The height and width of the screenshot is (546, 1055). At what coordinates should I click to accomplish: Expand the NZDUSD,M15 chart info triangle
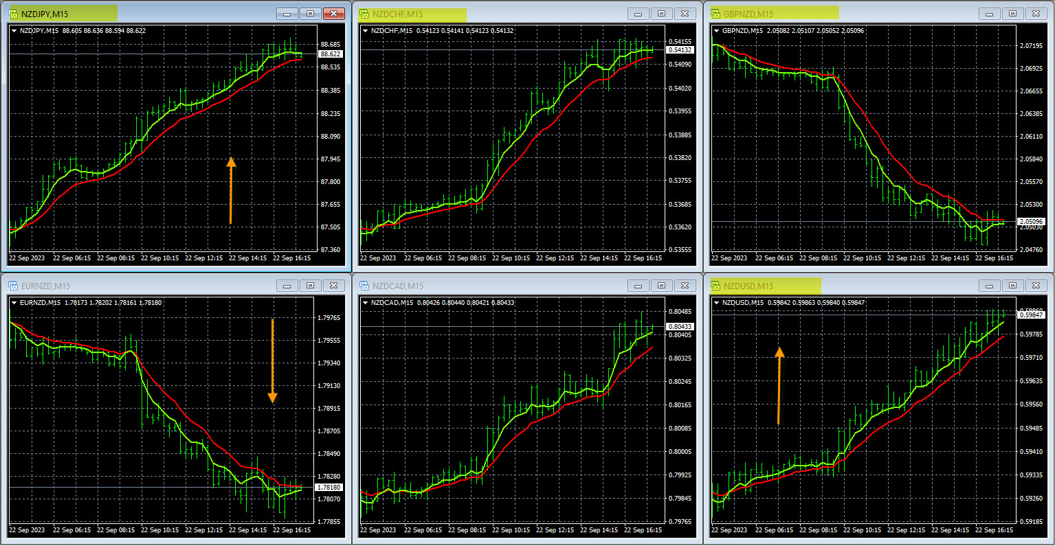pos(717,303)
